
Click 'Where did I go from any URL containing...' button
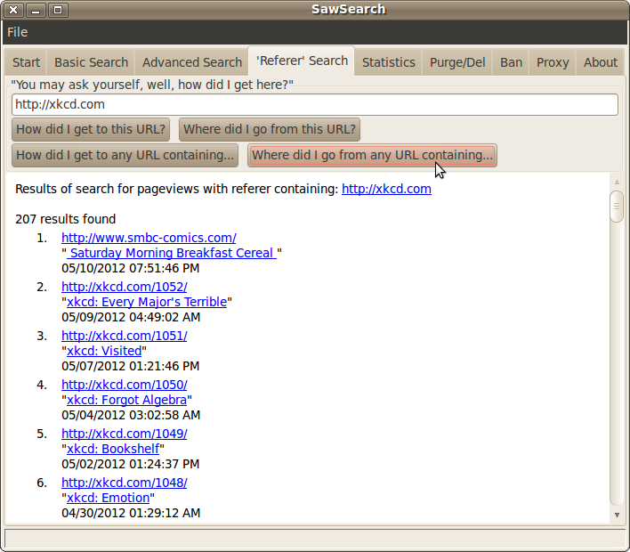pos(372,155)
